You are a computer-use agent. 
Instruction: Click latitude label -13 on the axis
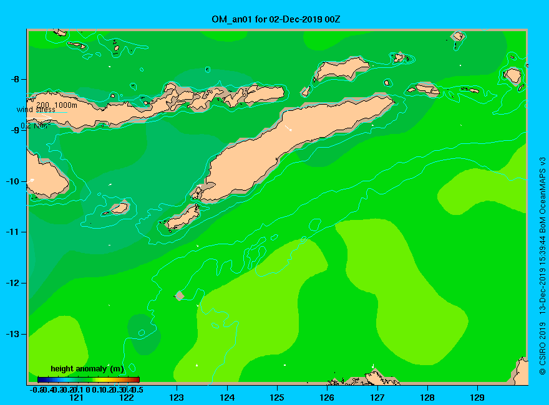pos(12,334)
